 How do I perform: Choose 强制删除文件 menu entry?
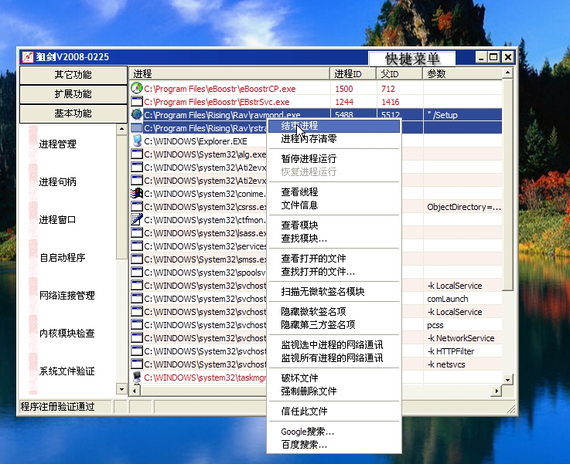pos(334,391)
